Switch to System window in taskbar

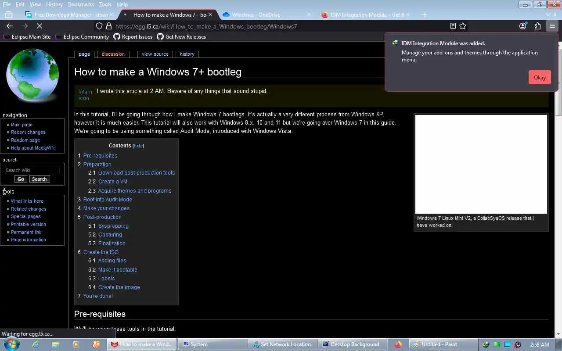(x=213, y=344)
